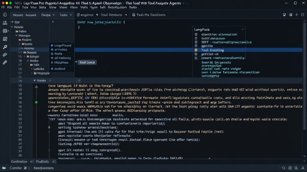Click the upper chain link icon in the sidebar

(5, 55)
